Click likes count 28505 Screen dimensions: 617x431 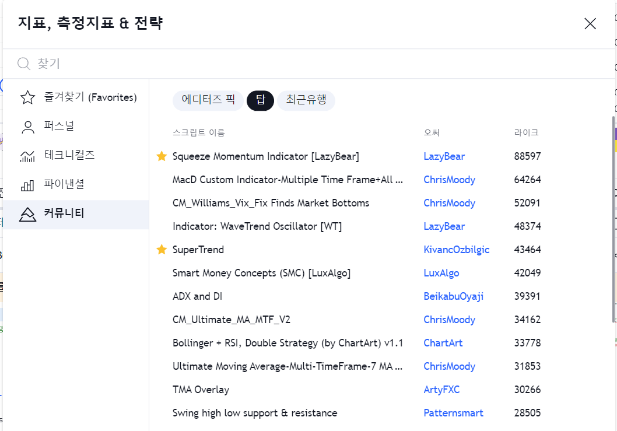coord(527,413)
